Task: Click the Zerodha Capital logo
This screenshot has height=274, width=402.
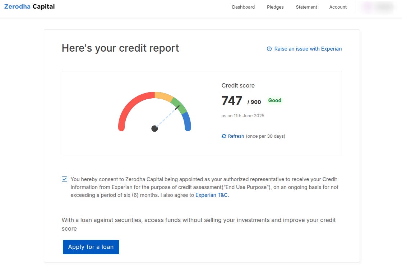Action: [x=29, y=7]
